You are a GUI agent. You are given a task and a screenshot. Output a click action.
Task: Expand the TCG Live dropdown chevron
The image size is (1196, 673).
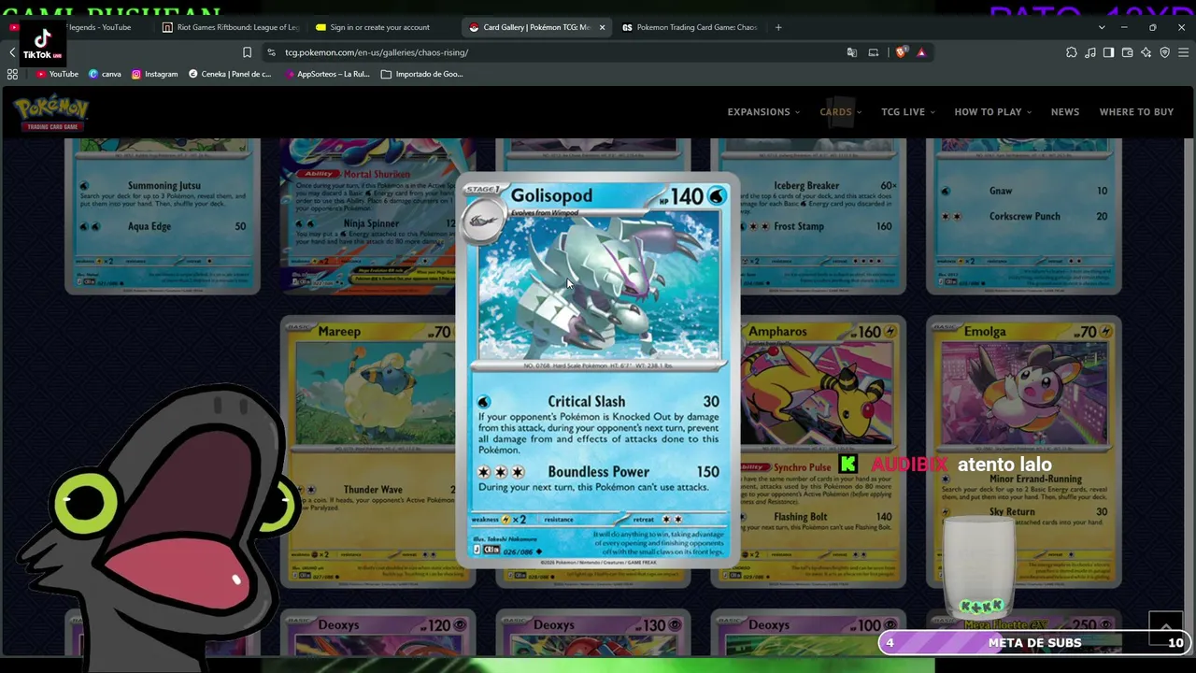(x=932, y=112)
